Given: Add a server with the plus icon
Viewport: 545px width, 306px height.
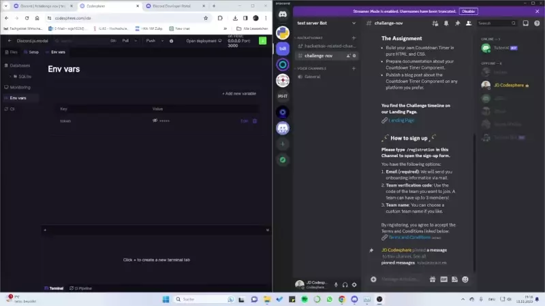Looking at the screenshot, I should [x=283, y=144].
